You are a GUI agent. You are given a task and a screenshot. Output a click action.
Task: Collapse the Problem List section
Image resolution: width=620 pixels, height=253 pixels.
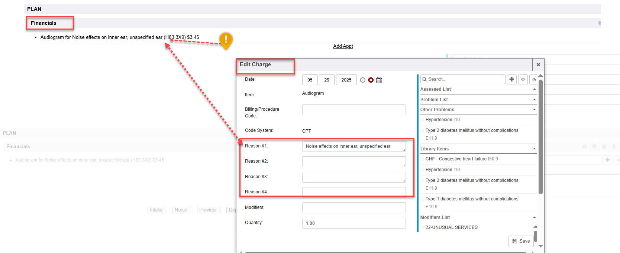[535, 100]
